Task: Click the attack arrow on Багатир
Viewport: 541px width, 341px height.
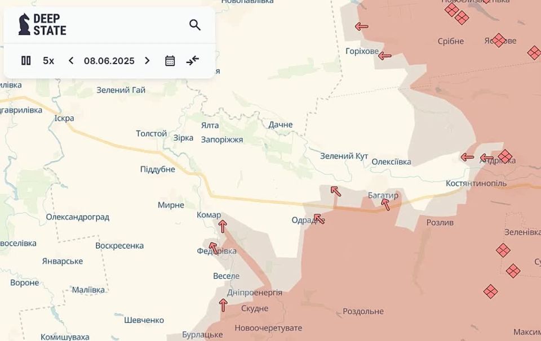Action: (385, 204)
